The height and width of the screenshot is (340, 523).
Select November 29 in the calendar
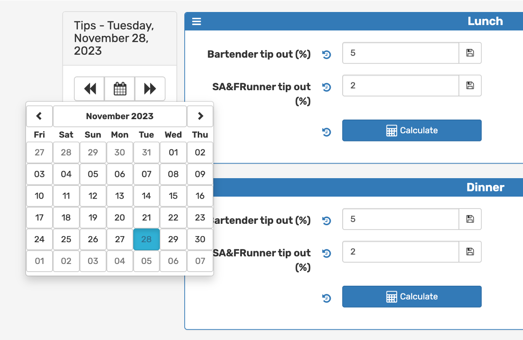coord(173,239)
